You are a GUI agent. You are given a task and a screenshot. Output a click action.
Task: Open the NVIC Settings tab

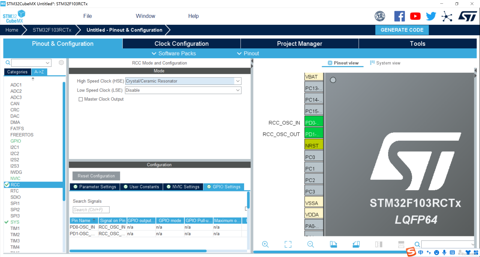(183, 187)
